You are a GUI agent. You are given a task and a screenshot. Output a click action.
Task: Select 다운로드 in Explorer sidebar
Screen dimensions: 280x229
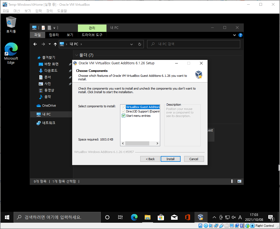coord(51,71)
